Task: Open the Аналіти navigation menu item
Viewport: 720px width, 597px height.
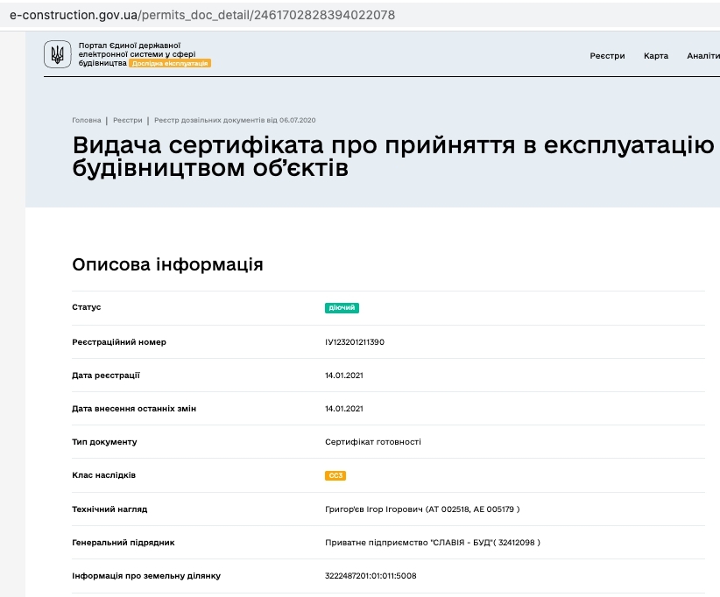Action: click(703, 56)
